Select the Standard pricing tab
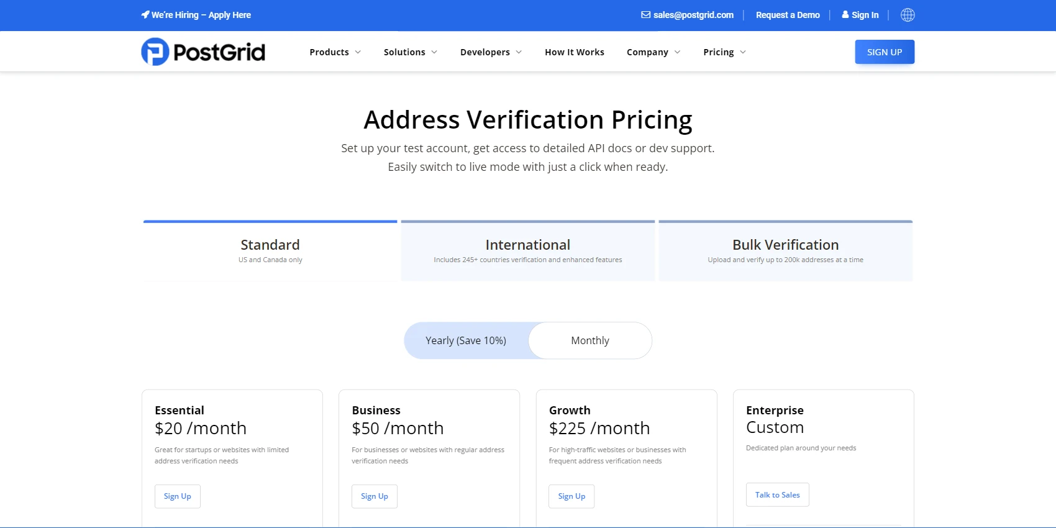Image resolution: width=1056 pixels, height=528 pixels. point(270,251)
